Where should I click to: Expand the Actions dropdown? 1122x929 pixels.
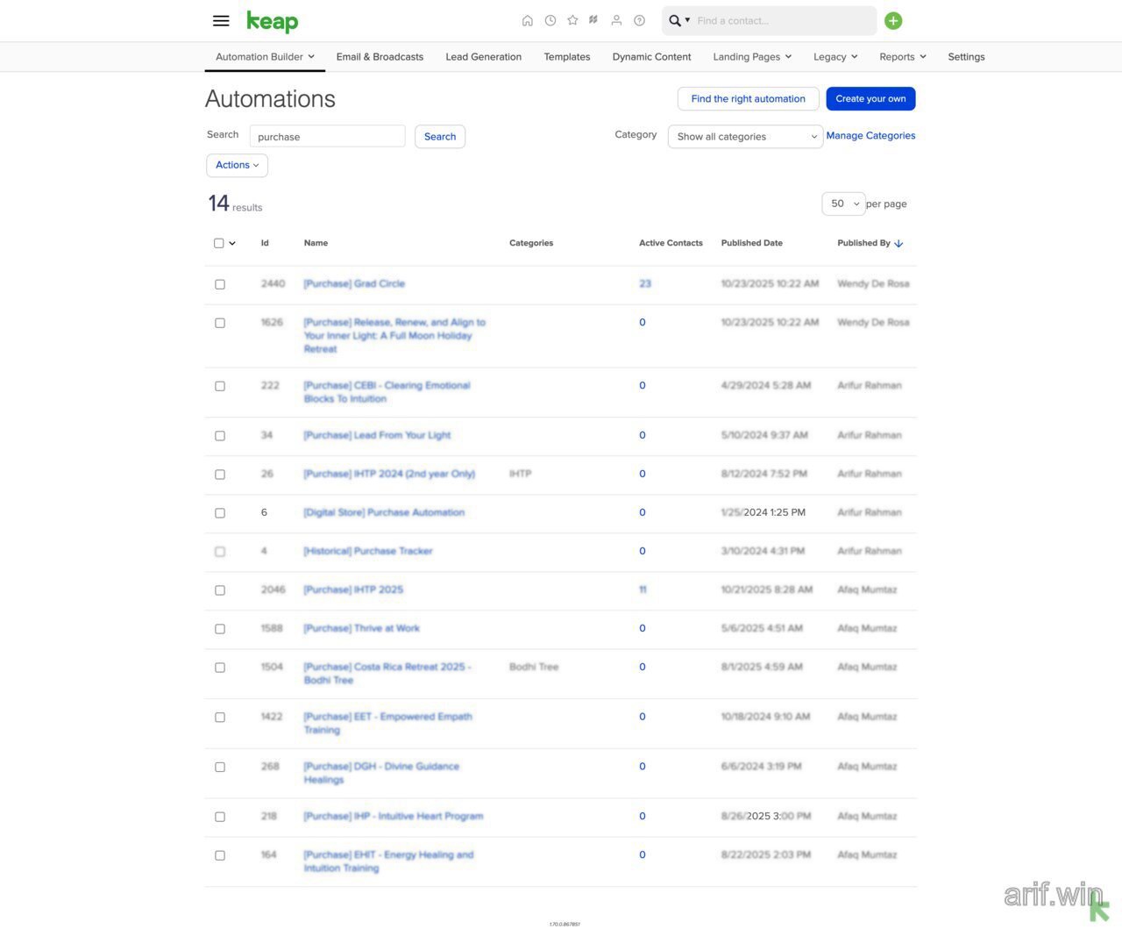pos(236,165)
